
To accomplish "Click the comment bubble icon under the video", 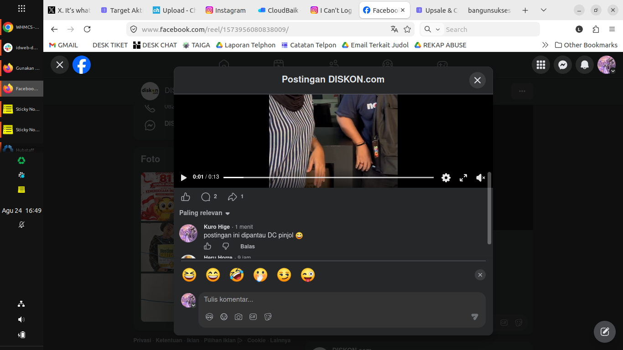I will tap(206, 197).
